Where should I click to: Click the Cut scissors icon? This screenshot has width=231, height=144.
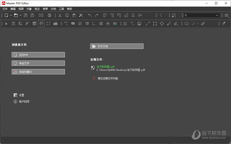pyautogui.click(x=60, y=15)
